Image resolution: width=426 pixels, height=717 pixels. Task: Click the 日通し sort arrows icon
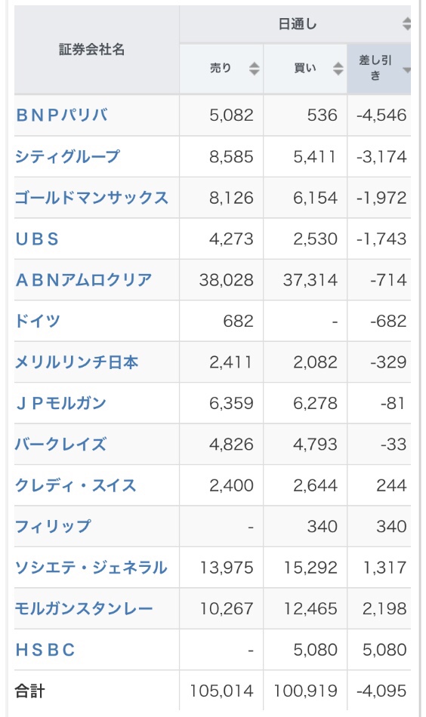406,24
